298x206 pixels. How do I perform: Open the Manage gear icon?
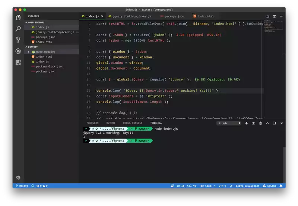click(18, 178)
